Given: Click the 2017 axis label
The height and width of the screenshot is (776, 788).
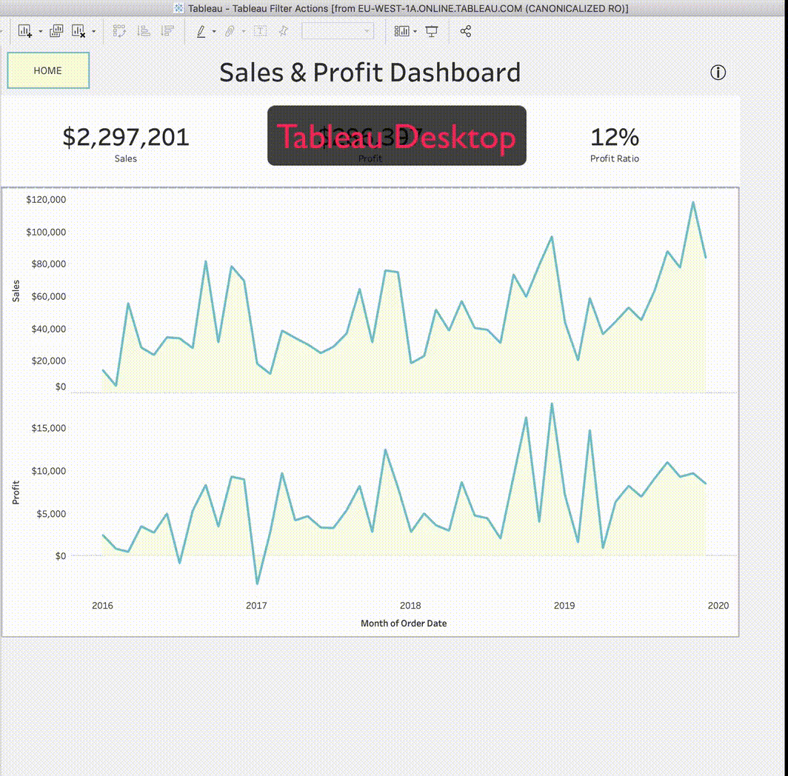Looking at the screenshot, I should click(x=256, y=606).
